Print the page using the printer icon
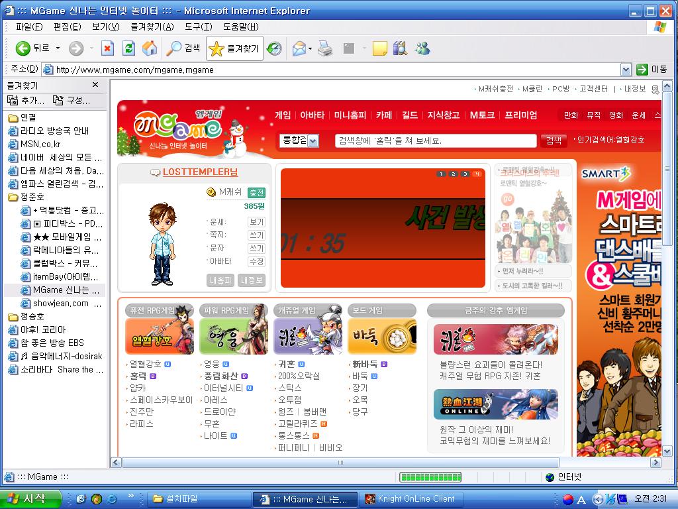The width and height of the screenshot is (678, 509). (x=325, y=48)
